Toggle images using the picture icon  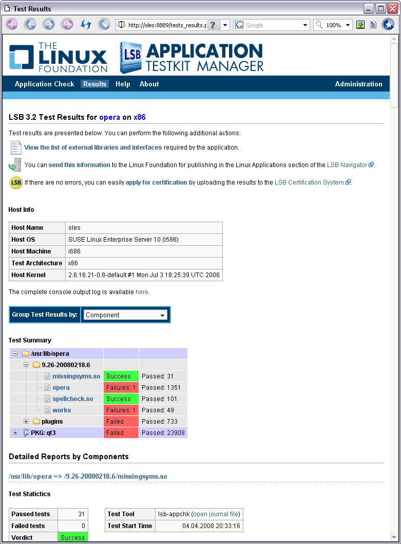(360, 25)
